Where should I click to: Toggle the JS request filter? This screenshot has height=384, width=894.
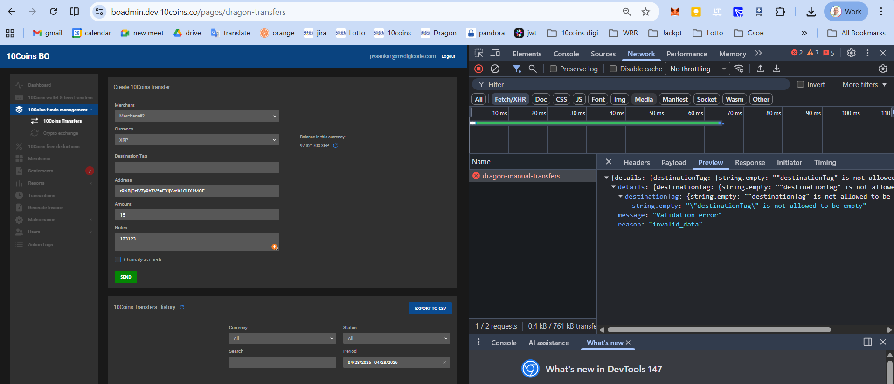(579, 99)
